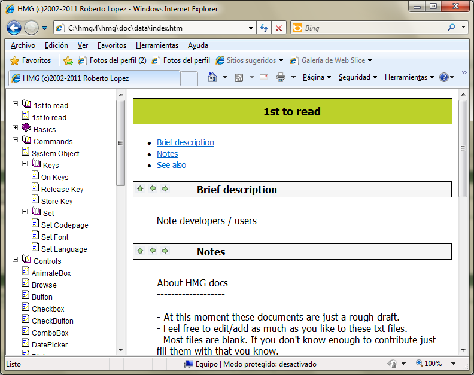The height and width of the screenshot is (375, 474).
Task: Click the Read mail icon
Action: tap(264, 77)
